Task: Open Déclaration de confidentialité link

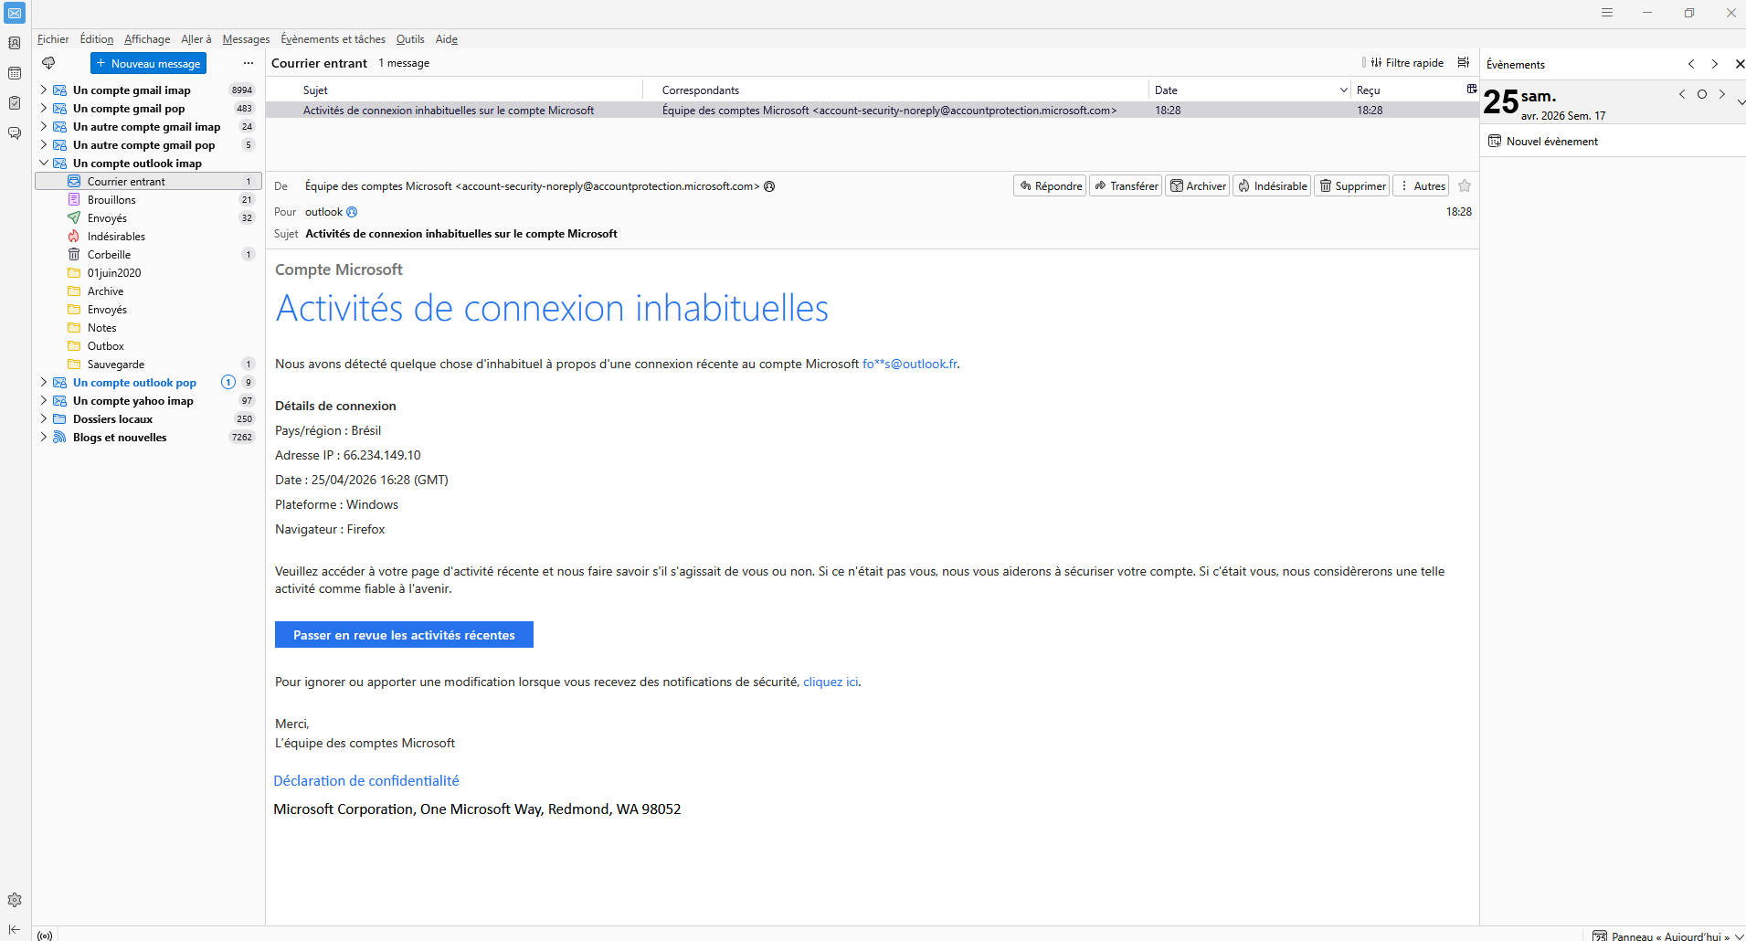Action: pyautogui.click(x=366, y=781)
